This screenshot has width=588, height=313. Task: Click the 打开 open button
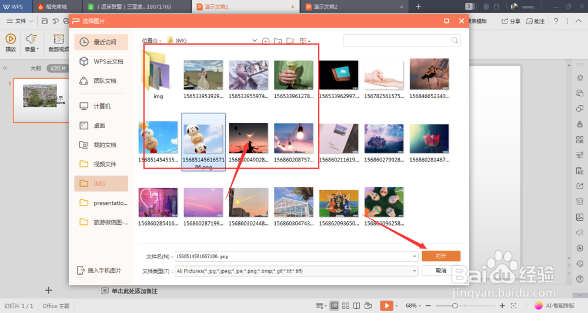pyautogui.click(x=441, y=256)
